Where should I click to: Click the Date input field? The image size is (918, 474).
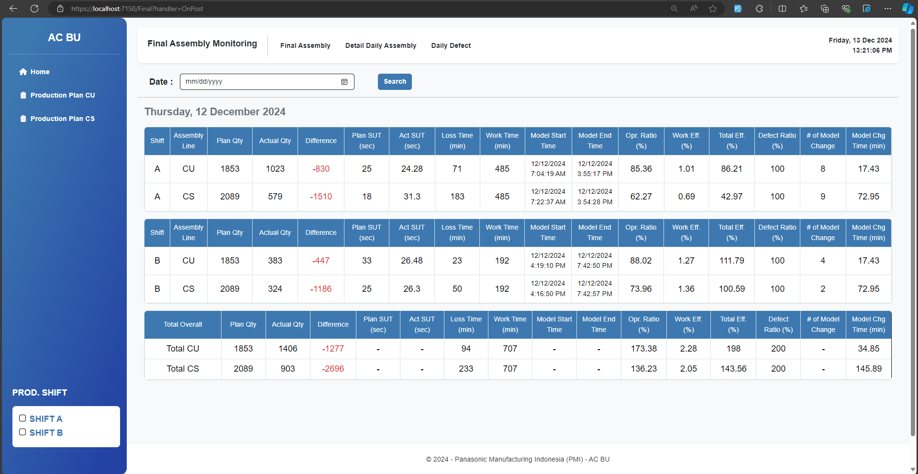point(267,82)
